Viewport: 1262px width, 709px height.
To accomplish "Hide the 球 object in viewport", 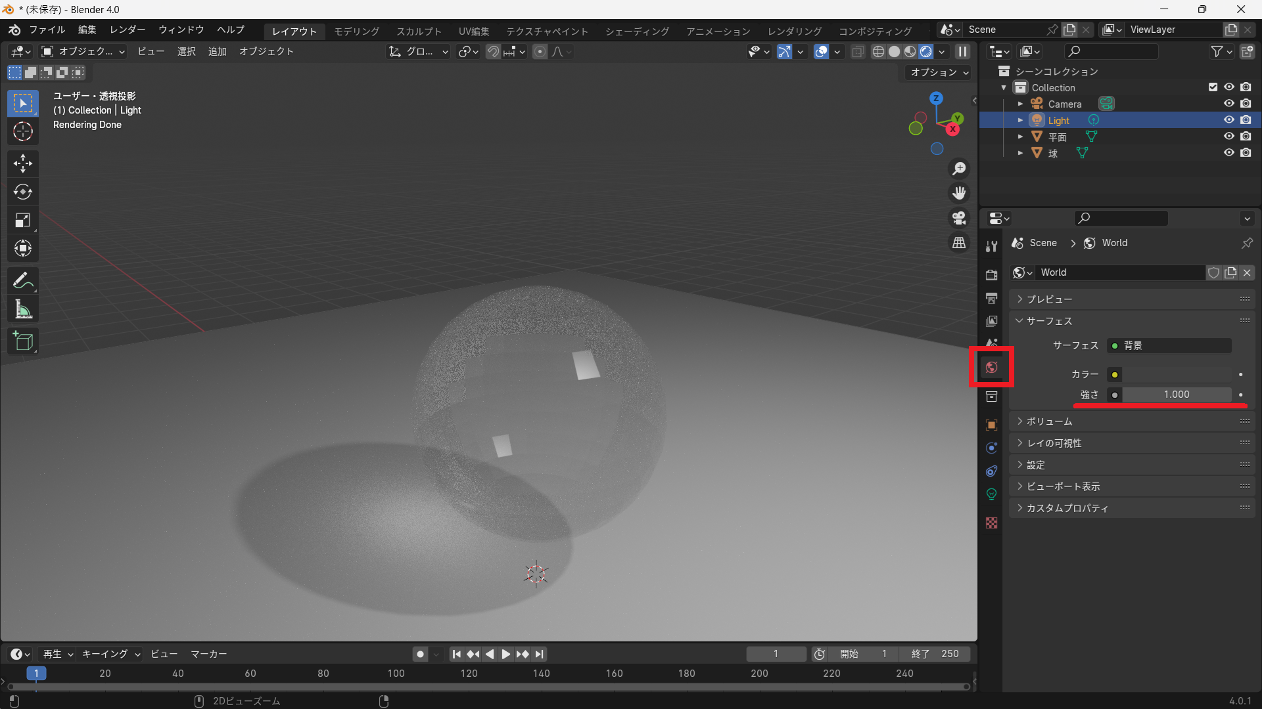I will click(x=1228, y=153).
